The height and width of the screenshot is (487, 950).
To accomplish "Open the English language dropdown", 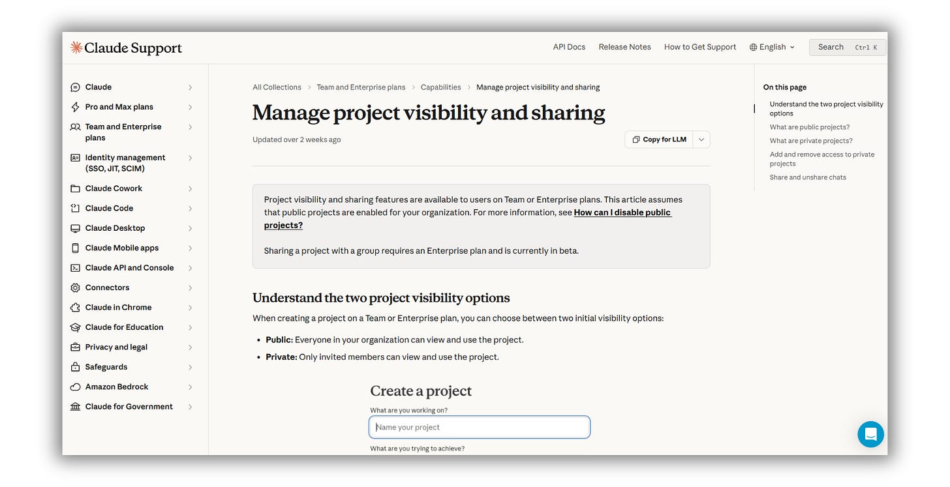I will pyautogui.click(x=773, y=47).
